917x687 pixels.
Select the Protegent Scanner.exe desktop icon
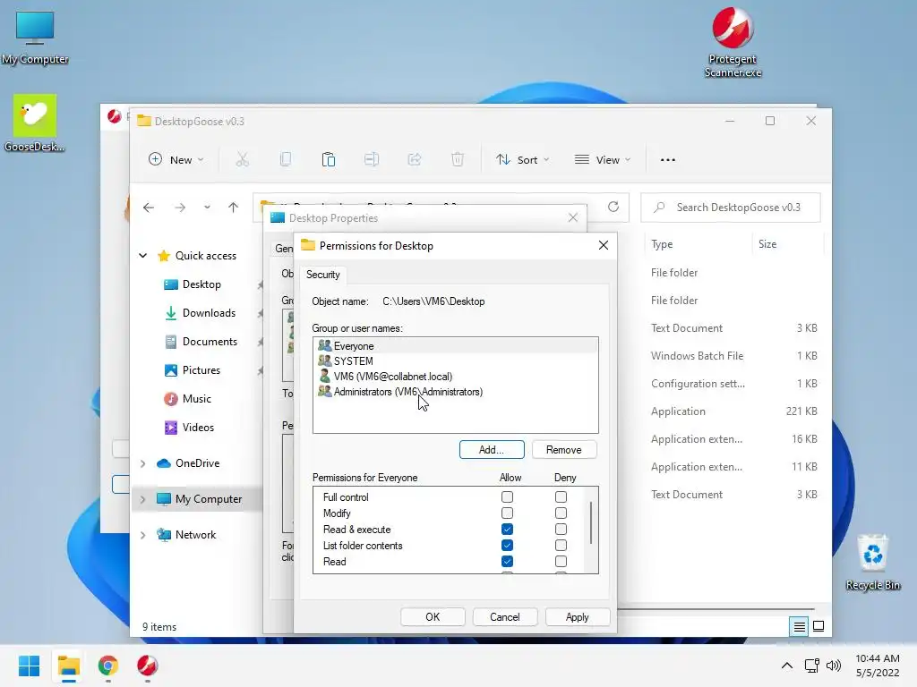pos(733,42)
